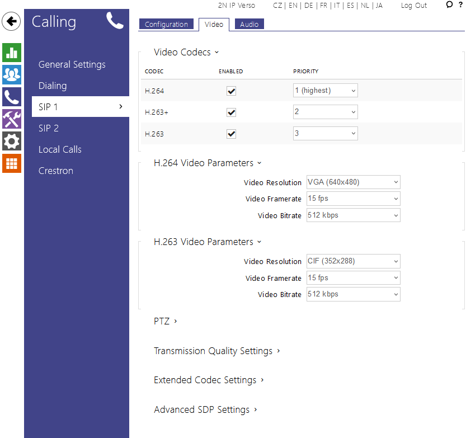Screen dimensions: 466x438
Task: Select the Calling phone sidebar icon
Action: coord(11,97)
